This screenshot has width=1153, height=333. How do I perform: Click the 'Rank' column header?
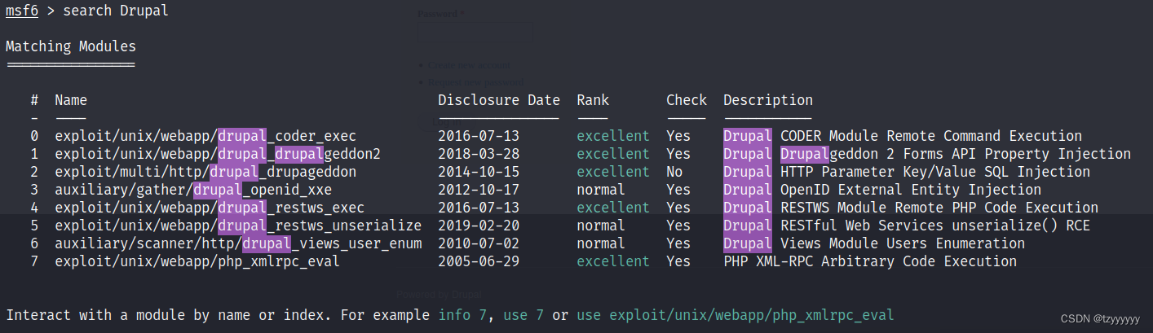(x=593, y=100)
